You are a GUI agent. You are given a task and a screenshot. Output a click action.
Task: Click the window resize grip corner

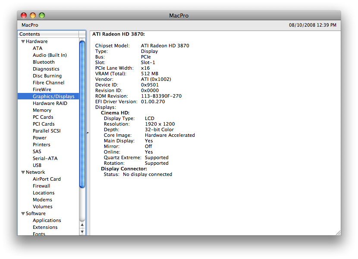coord(338,233)
